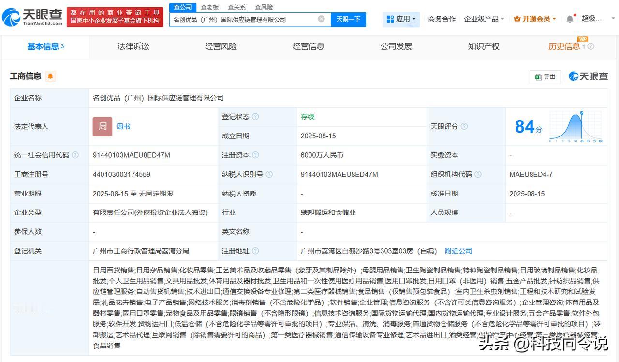This screenshot has width=619, height=362.
Task: Click the 周 avatar of legal representative
Action: 103,126
